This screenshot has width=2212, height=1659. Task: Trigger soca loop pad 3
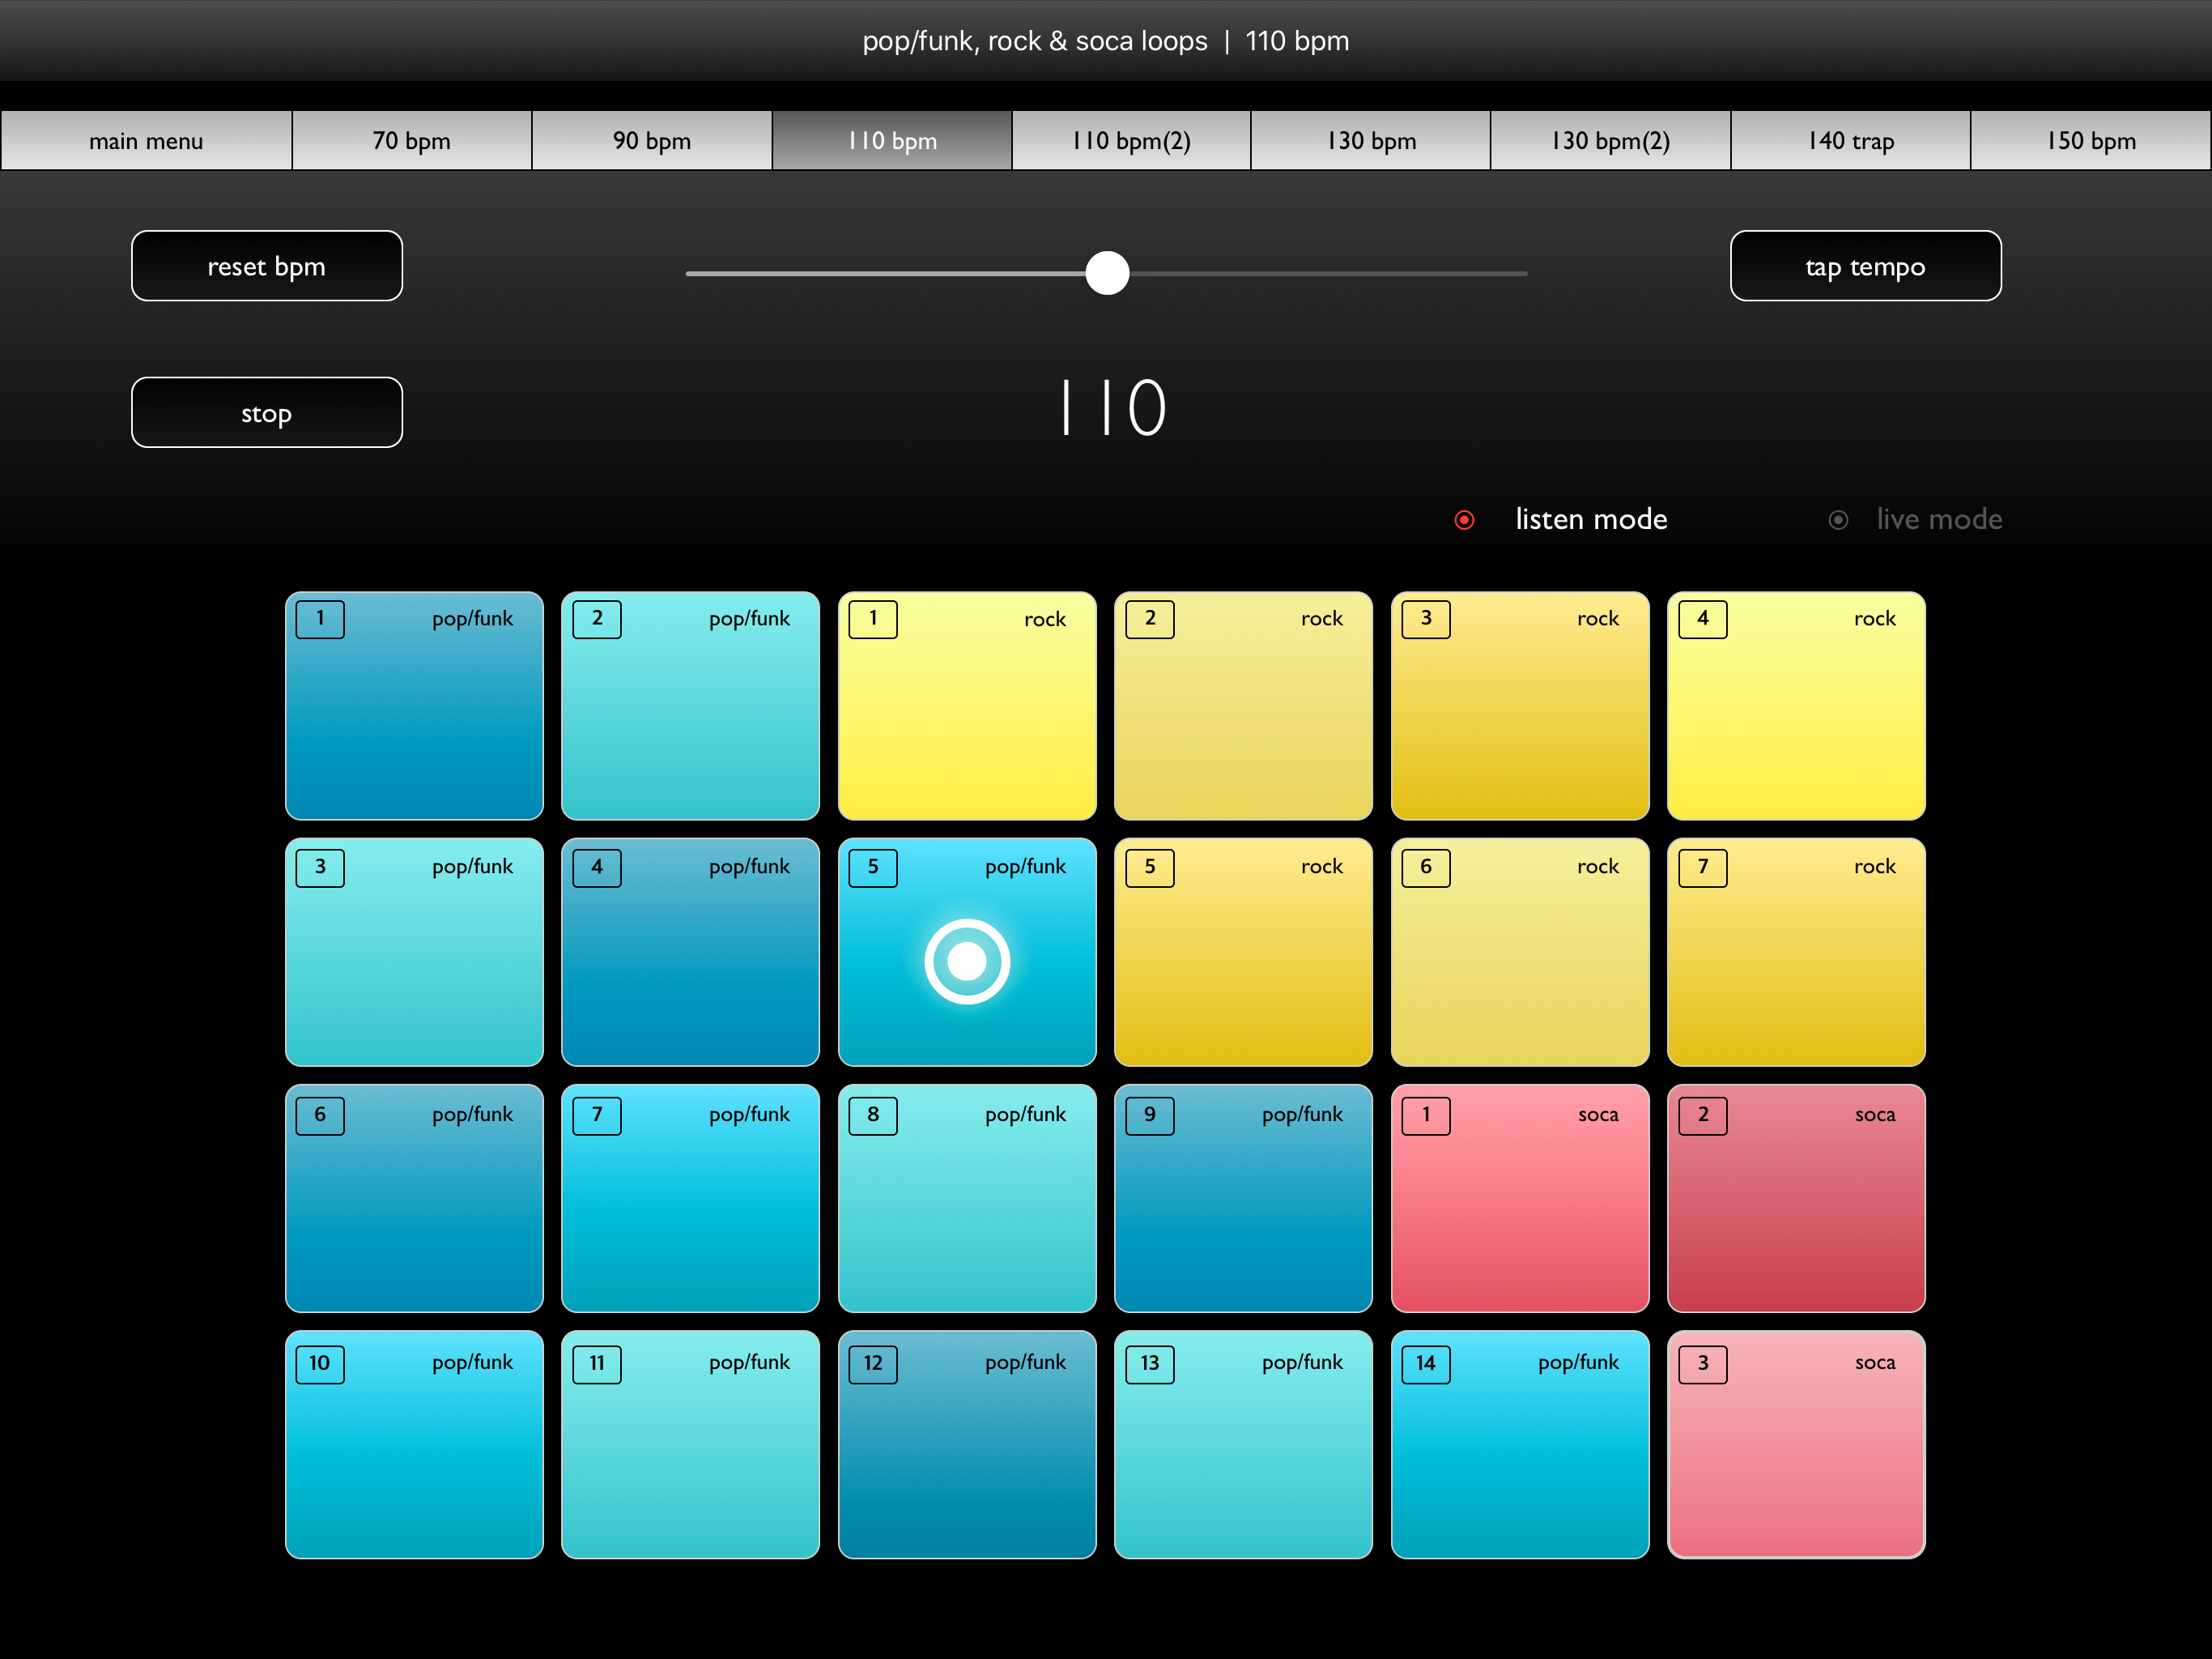(x=1796, y=1445)
